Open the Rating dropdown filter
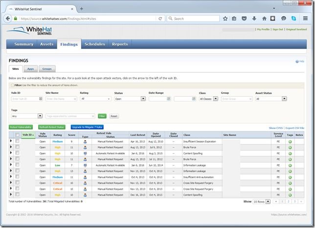 95,99
